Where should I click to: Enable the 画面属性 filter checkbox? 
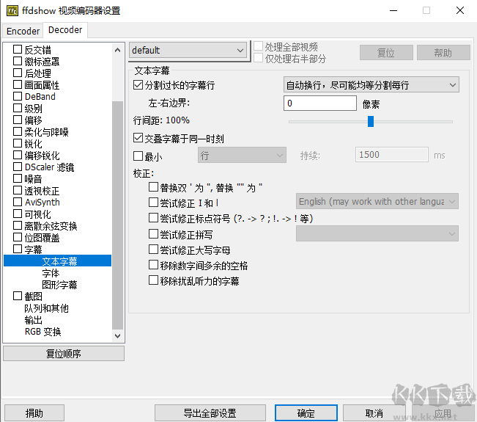18,84
